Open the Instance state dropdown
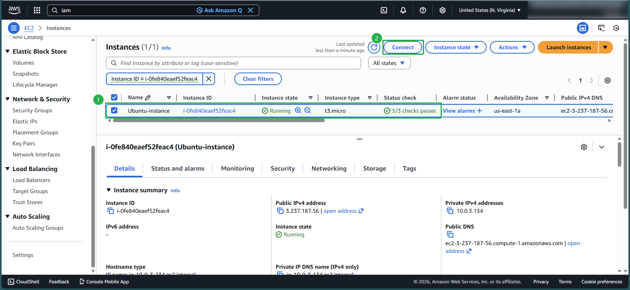 tap(456, 47)
